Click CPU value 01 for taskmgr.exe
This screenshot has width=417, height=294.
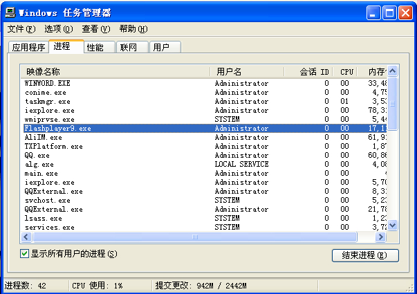point(344,102)
